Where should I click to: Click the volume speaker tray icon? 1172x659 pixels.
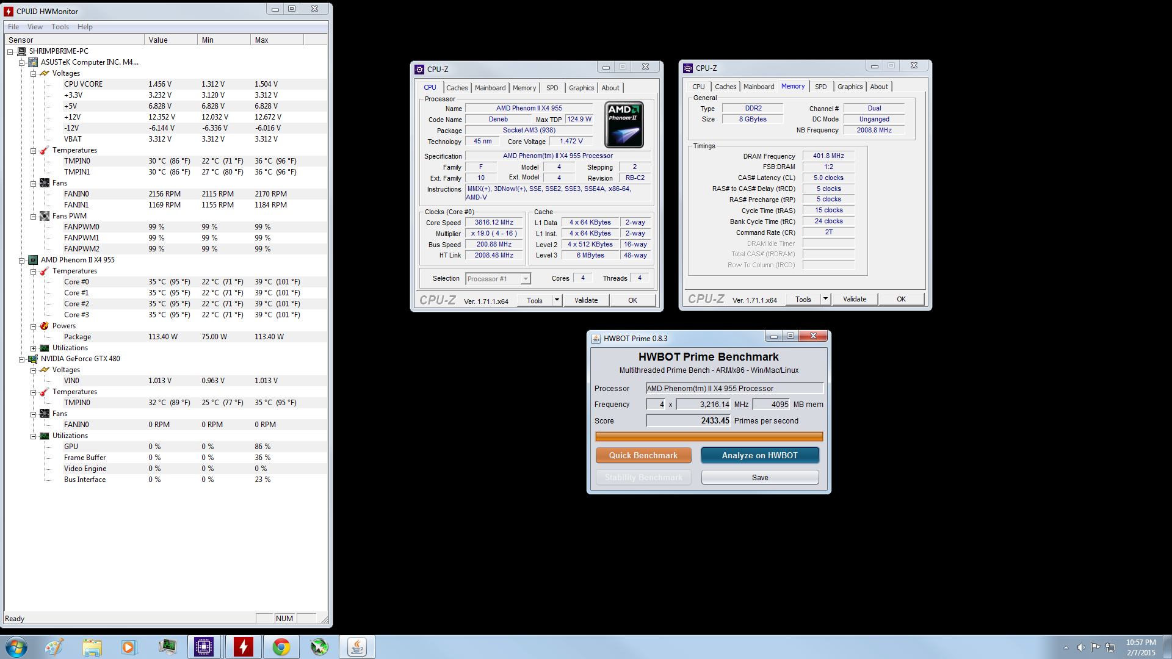pos(1081,647)
